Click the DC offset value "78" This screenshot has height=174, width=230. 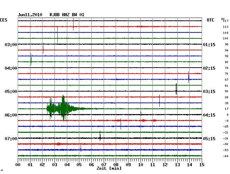(x=226, y=68)
